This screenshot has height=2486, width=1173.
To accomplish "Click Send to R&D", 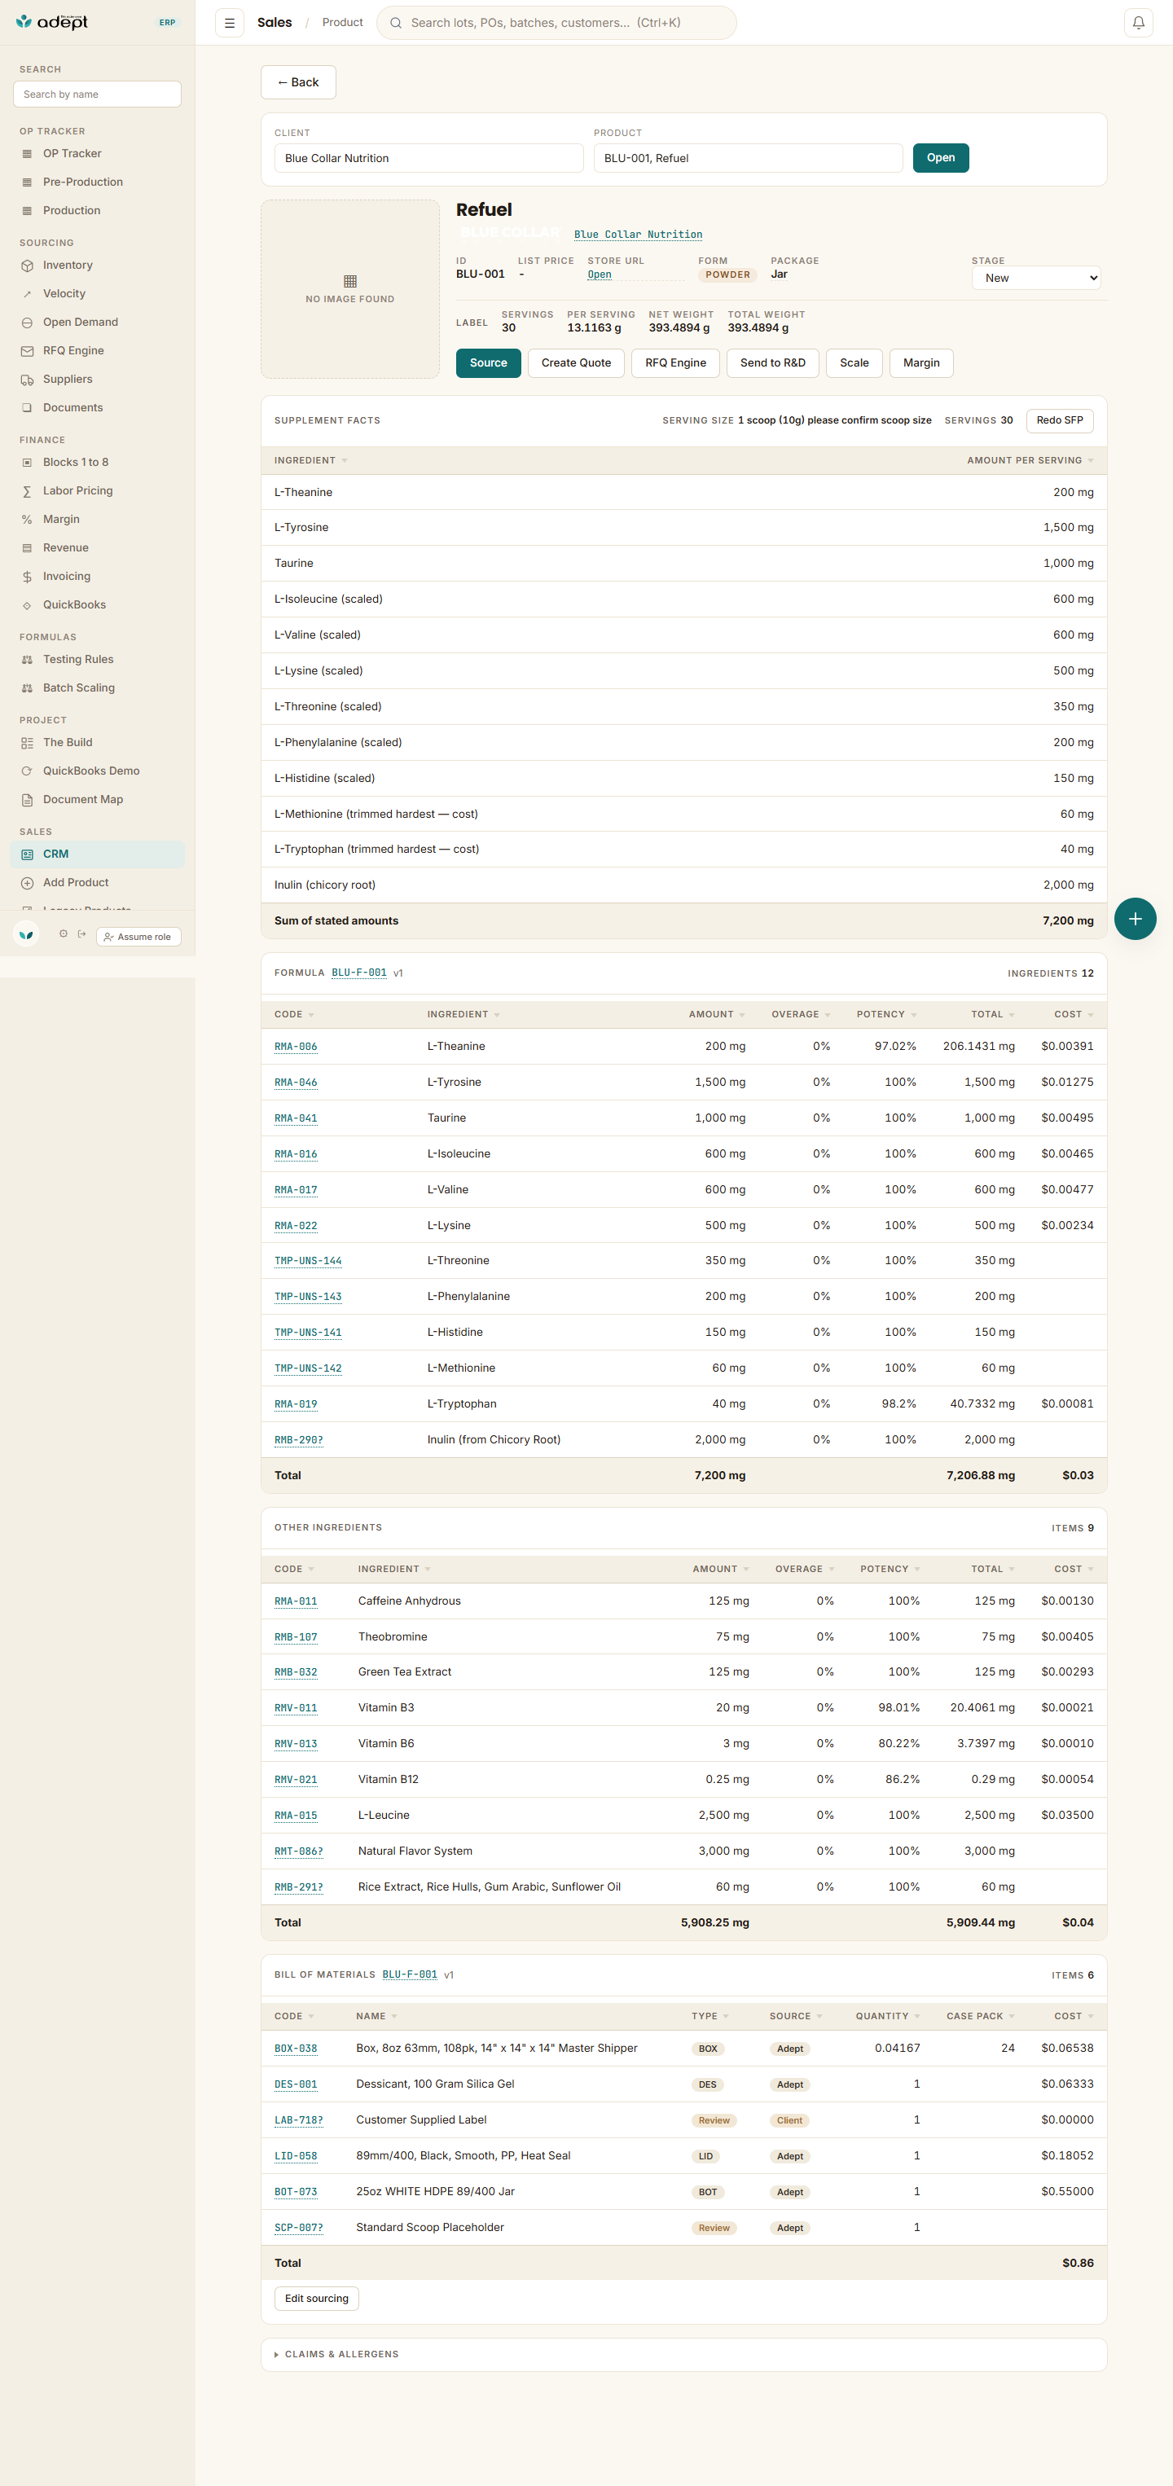I will pyautogui.click(x=772, y=362).
